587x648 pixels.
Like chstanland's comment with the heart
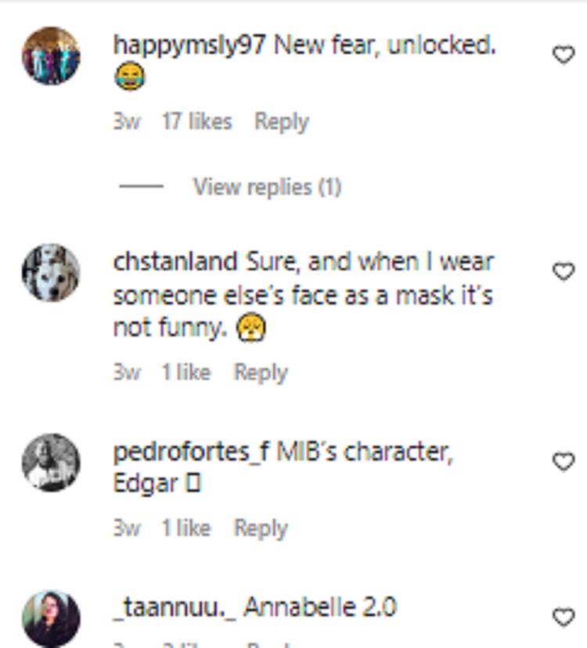564,272
